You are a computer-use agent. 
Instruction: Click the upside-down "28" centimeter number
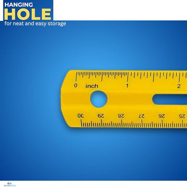click(x=121, y=116)
